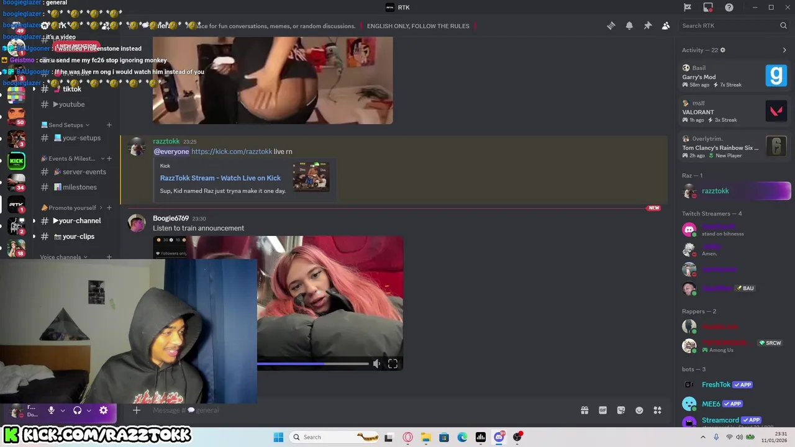Screen dimensions: 795x447
Task: Show hidden system tray icons
Action: (x=703, y=437)
